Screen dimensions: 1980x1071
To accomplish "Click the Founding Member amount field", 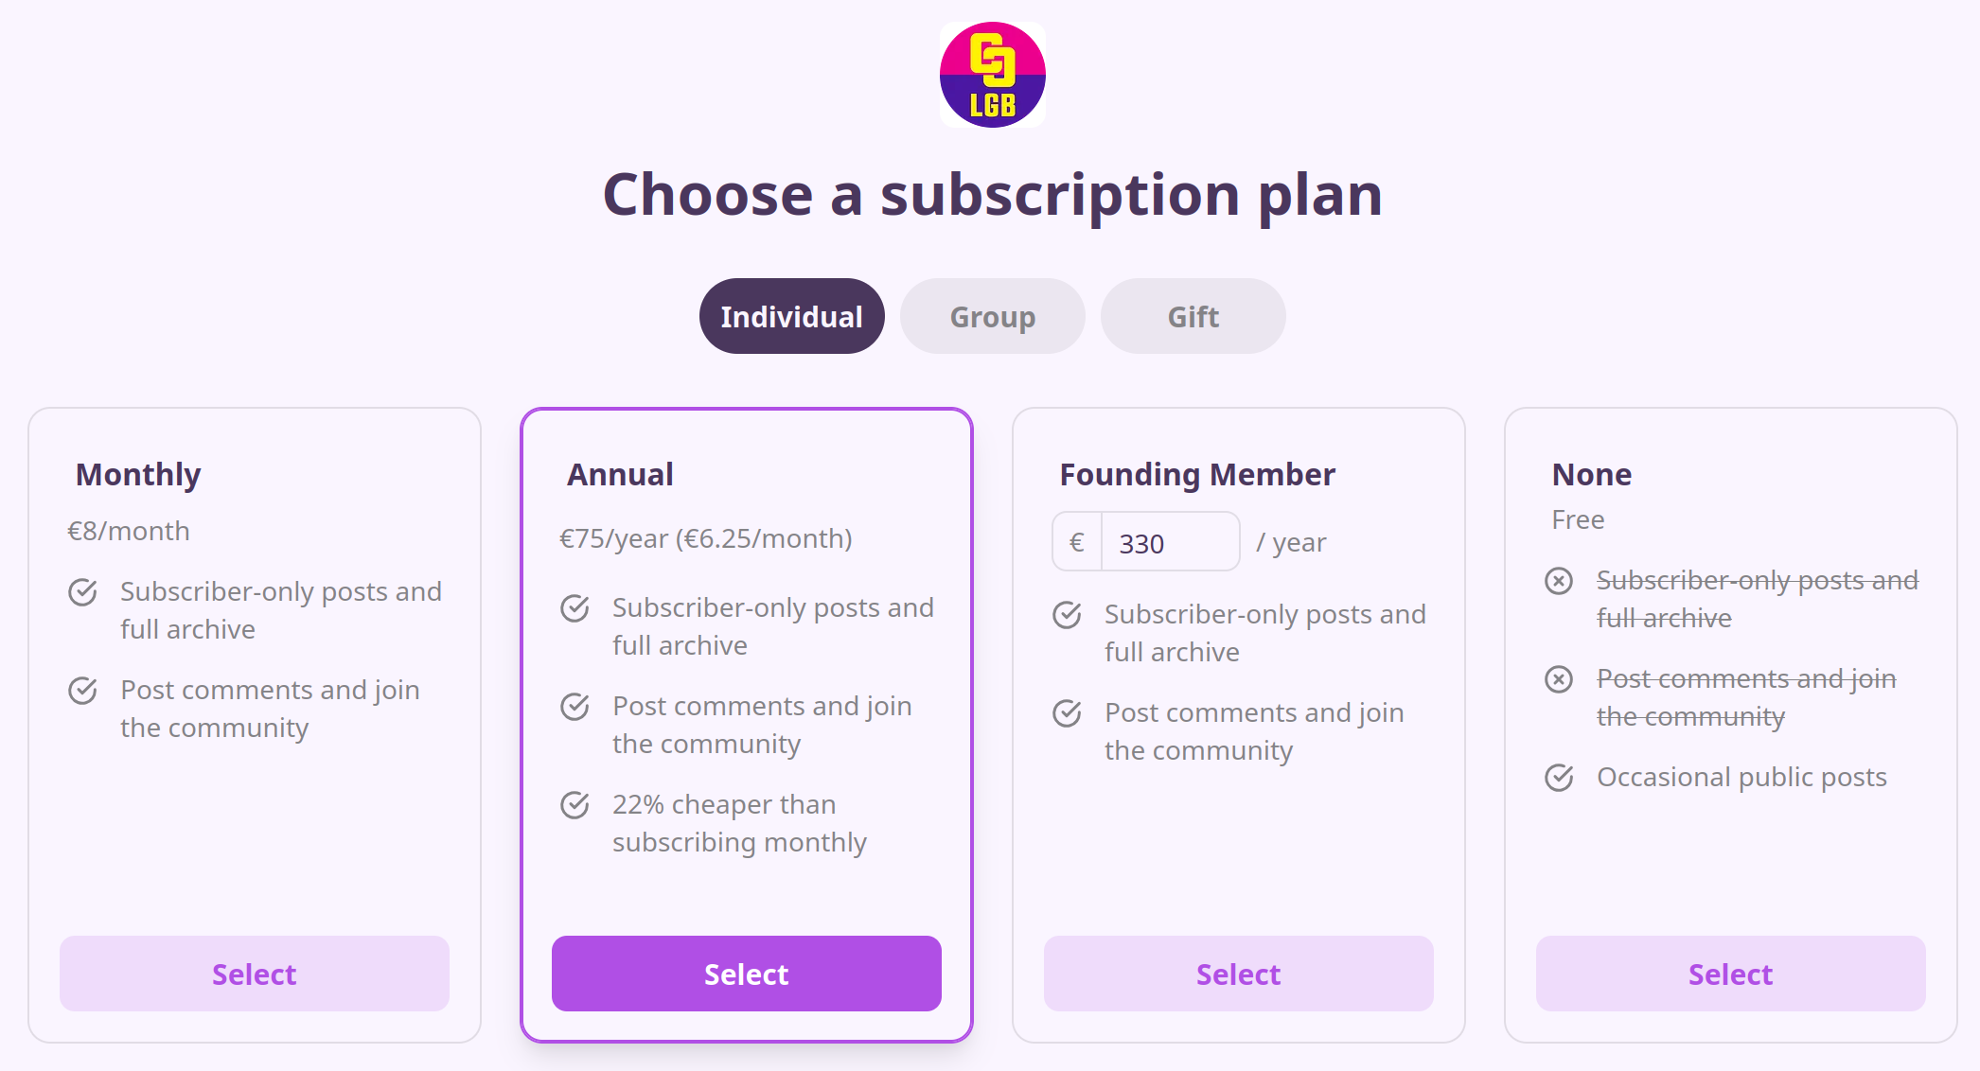I will 1170,543.
